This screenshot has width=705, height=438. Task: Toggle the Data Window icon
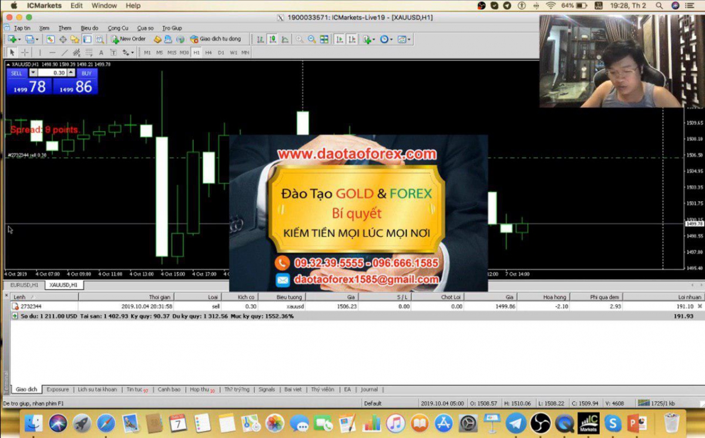[x=63, y=39]
